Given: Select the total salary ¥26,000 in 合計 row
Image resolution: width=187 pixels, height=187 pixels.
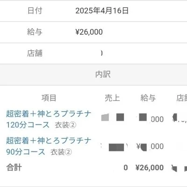Looking at the screenshot, I should coord(150,168).
